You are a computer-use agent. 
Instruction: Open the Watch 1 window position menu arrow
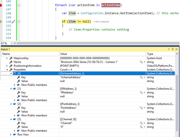click(x=169, y=49)
